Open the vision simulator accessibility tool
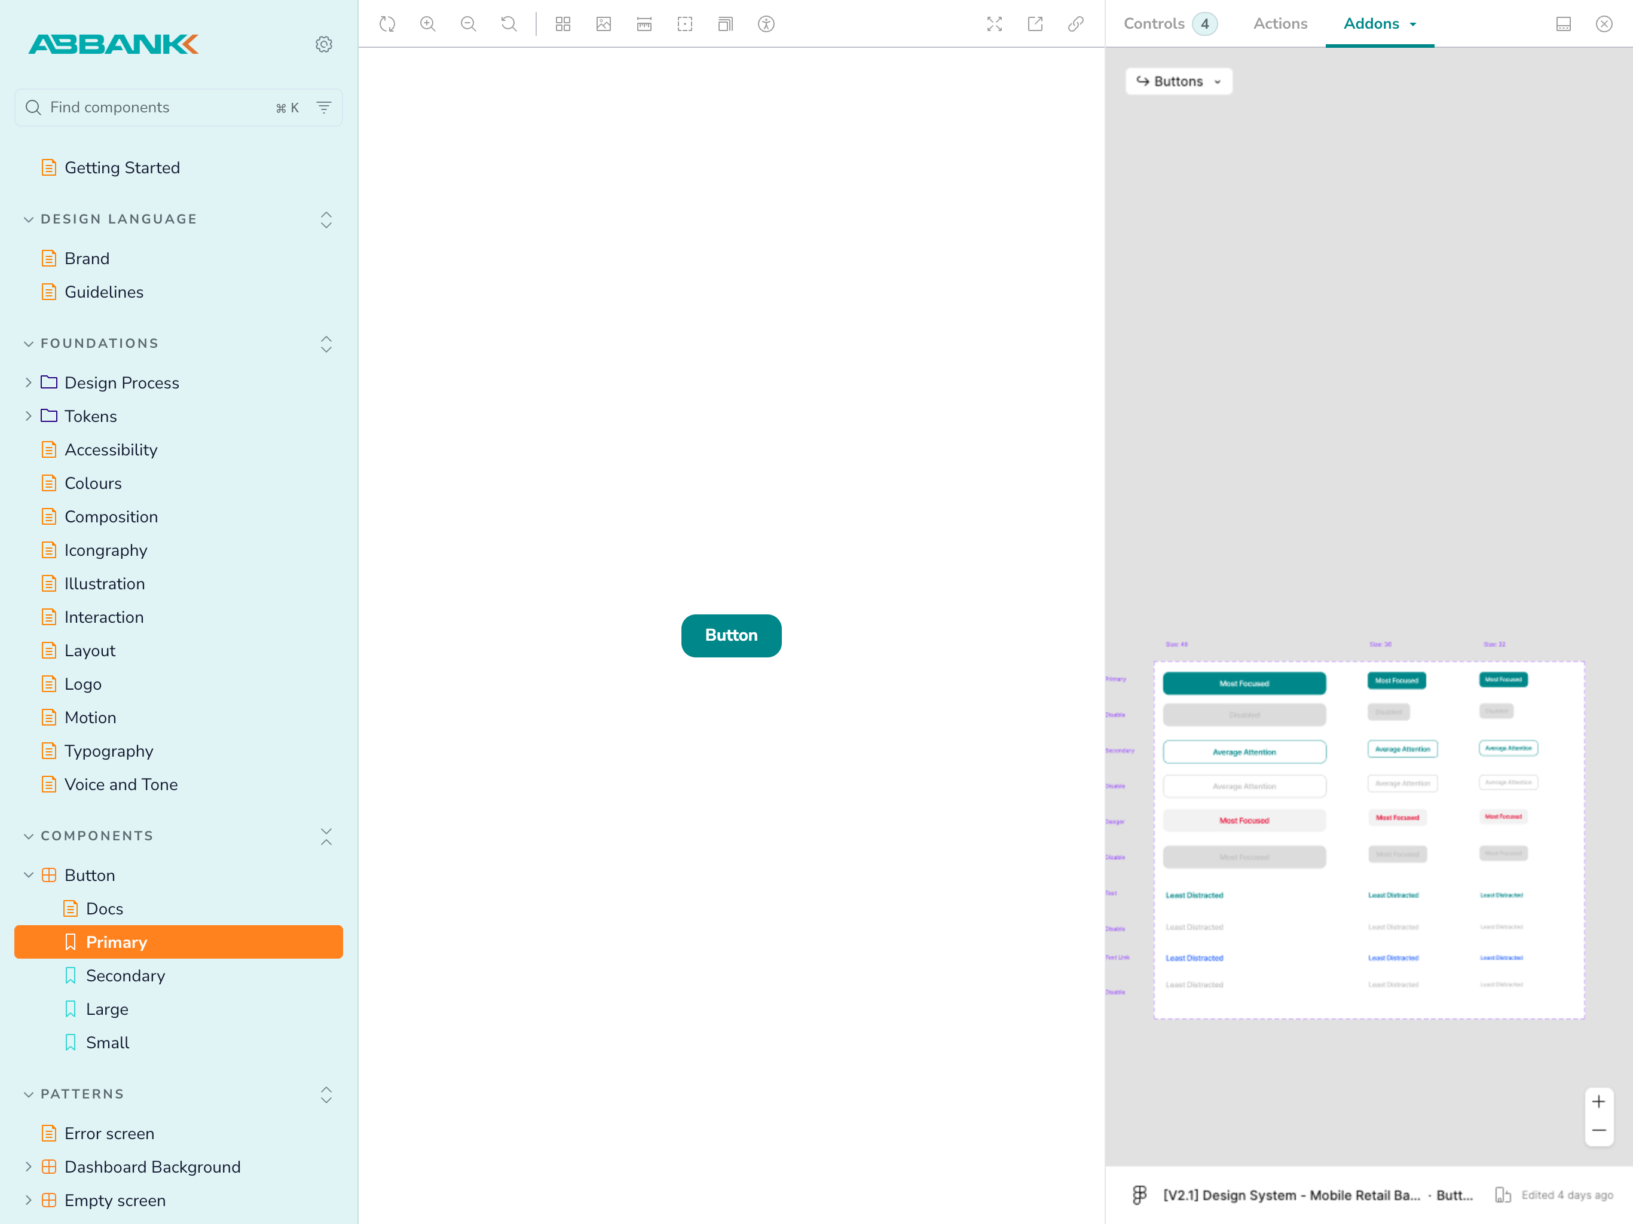The width and height of the screenshot is (1633, 1224). tap(766, 24)
